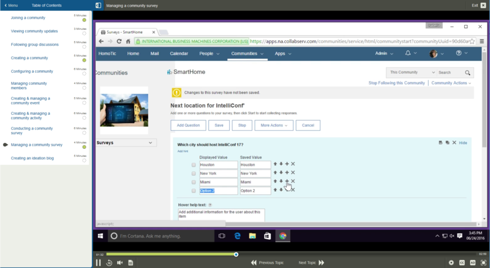Delete question with X icon beside Hide
Screen dimensions: 490x268
pos(454,142)
